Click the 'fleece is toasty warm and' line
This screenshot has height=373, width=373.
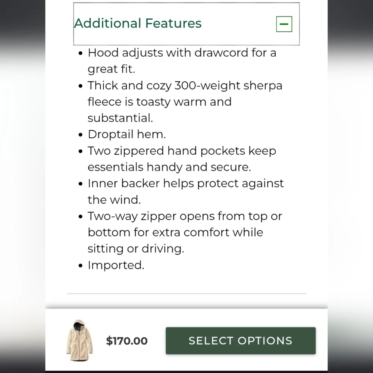[x=159, y=102]
